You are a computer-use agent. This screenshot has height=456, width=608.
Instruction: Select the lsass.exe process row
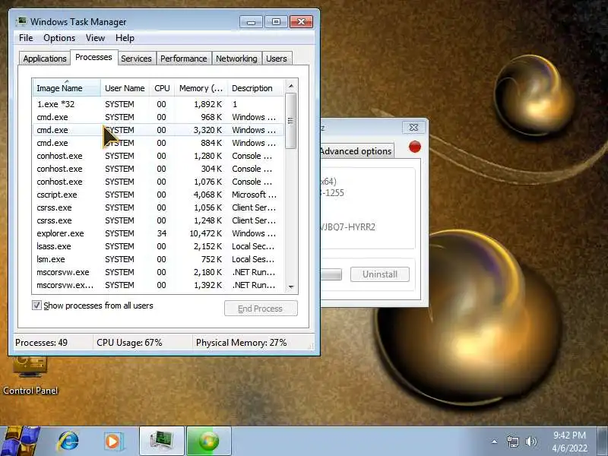click(x=158, y=246)
